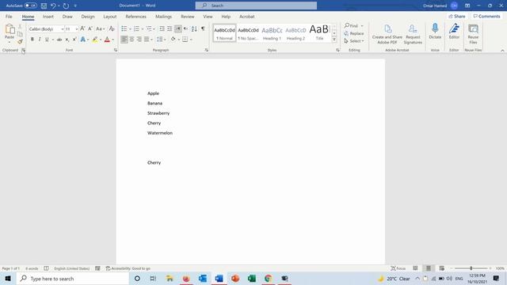Apply subscript formatting

(x=67, y=40)
